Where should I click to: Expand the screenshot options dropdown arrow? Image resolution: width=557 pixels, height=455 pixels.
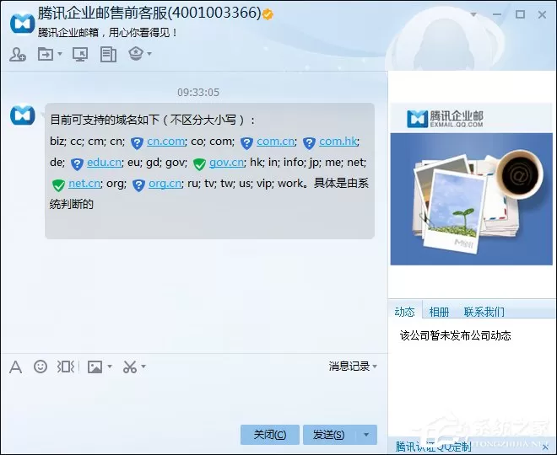click(x=143, y=366)
